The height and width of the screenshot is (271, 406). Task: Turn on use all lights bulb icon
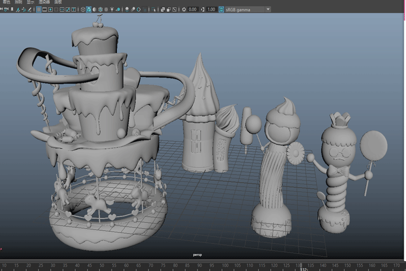(x=113, y=9)
